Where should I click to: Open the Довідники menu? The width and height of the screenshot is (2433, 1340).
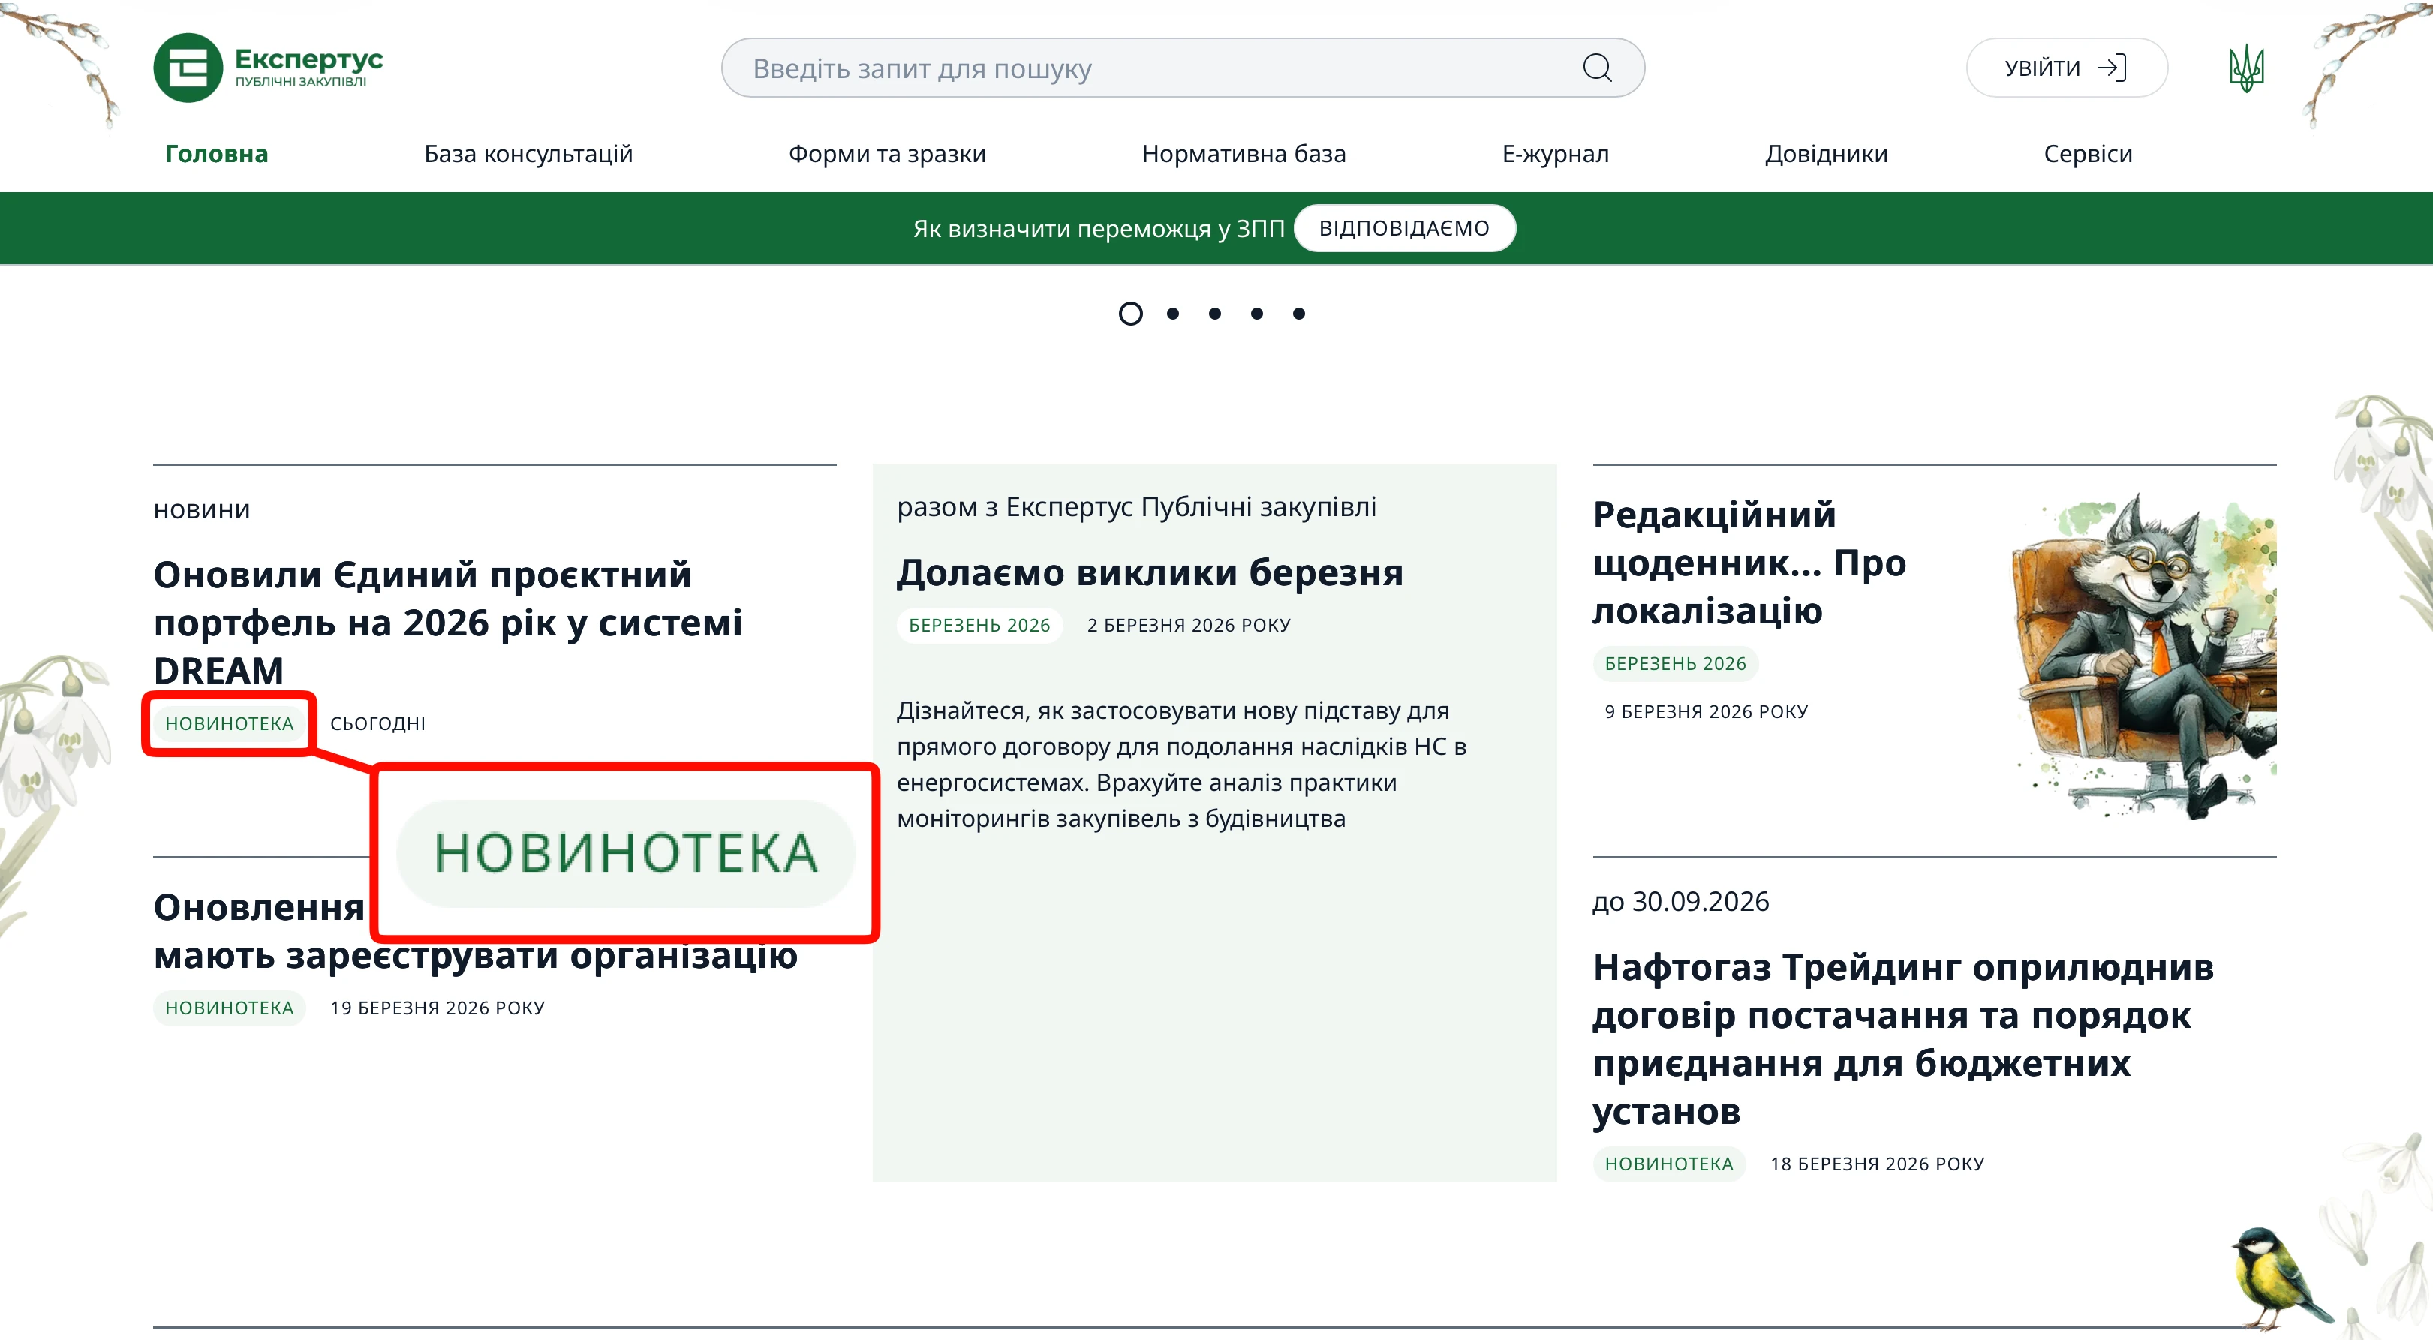point(1825,154)
